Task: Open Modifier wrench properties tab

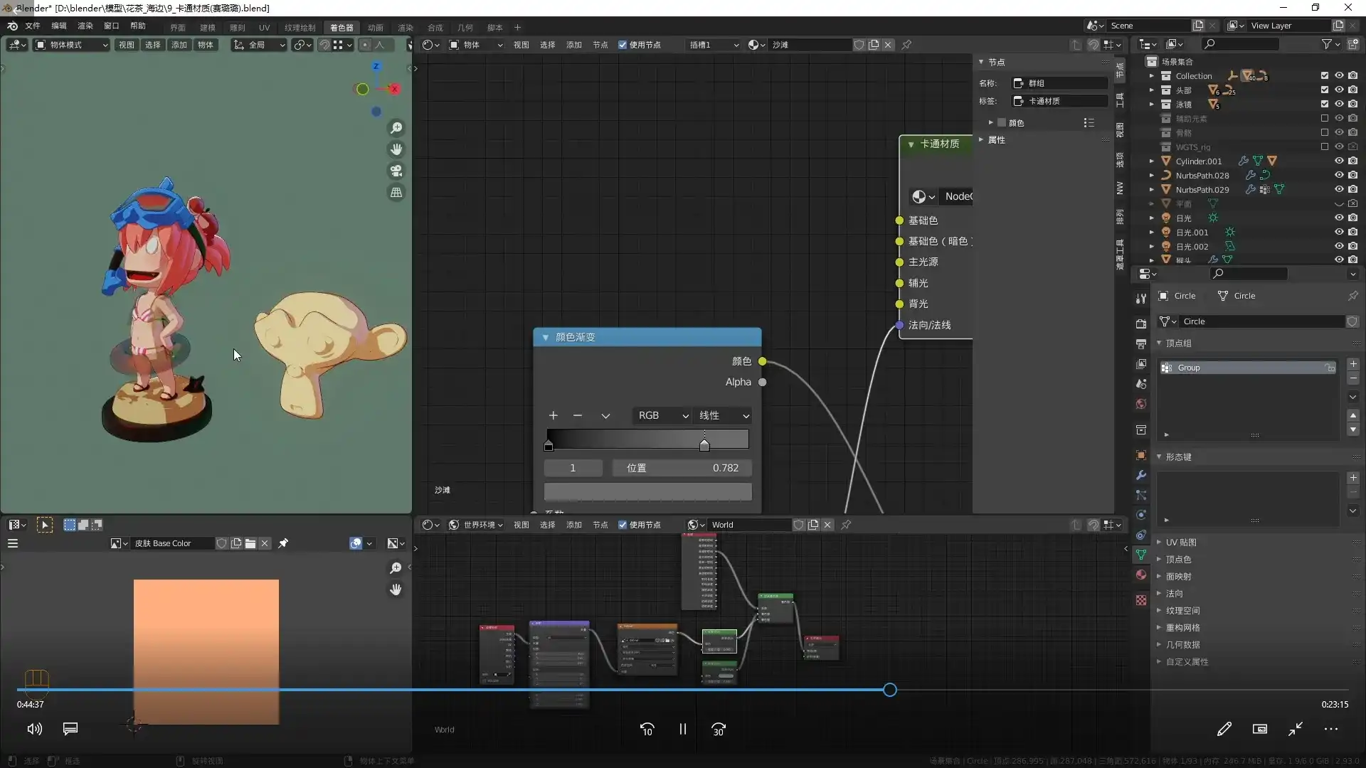Action: tap(1141, 475)
